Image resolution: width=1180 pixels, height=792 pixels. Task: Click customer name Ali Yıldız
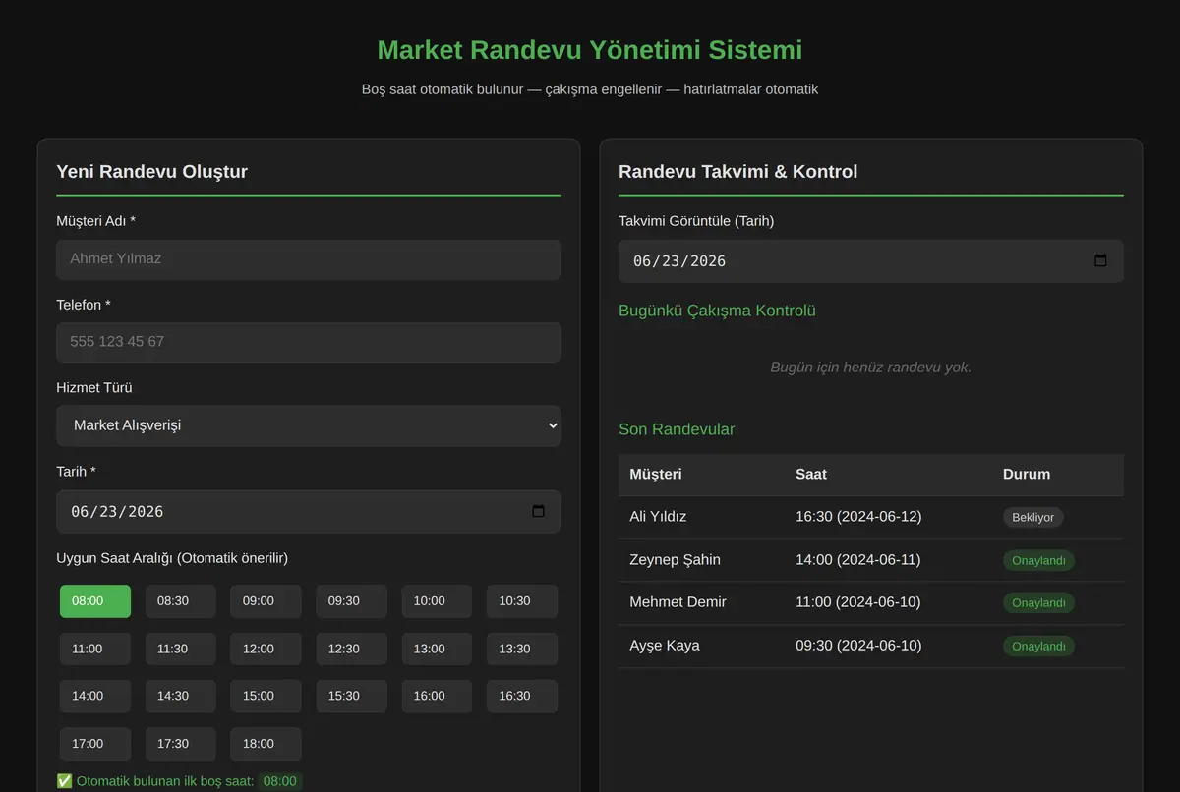point(658,517)
